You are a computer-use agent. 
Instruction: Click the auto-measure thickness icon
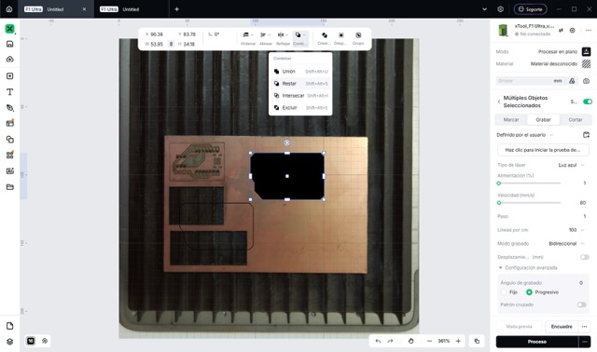pyautogui.click(x=572, y=81)
